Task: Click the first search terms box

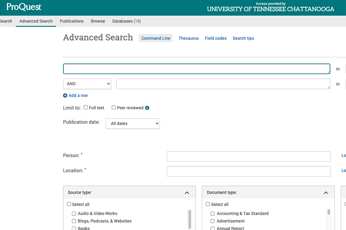Action: tap(196, 69)
